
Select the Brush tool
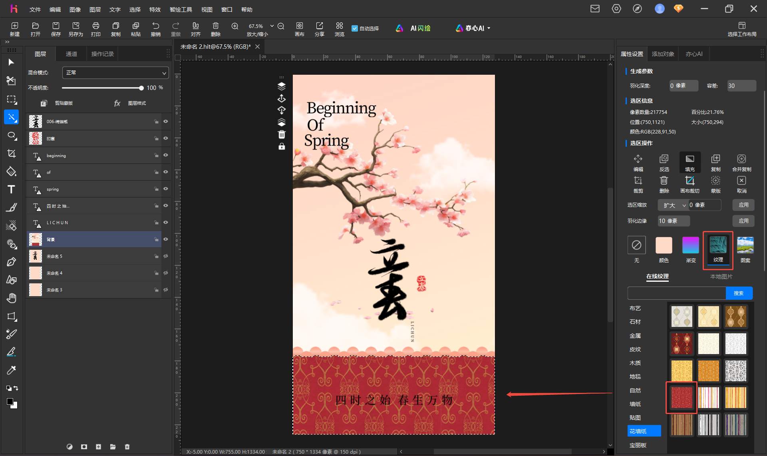point(11,207)
